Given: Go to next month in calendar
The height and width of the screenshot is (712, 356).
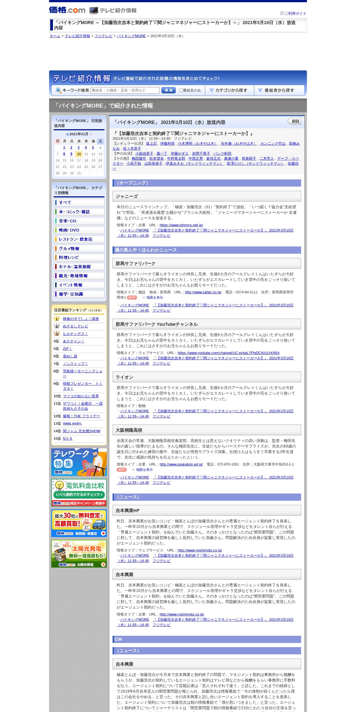Looking at the screenshot, I should pyautogui.click(x=91, y=134).
